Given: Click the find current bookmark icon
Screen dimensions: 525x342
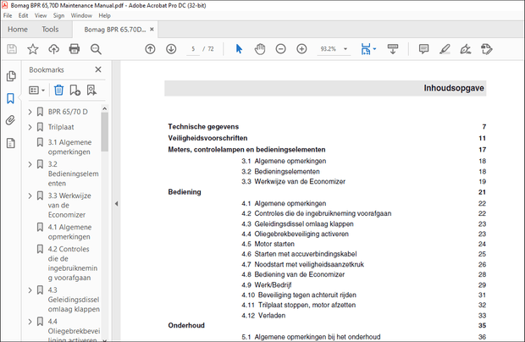Looking at the screenshot, I should (x=91, y=90).
